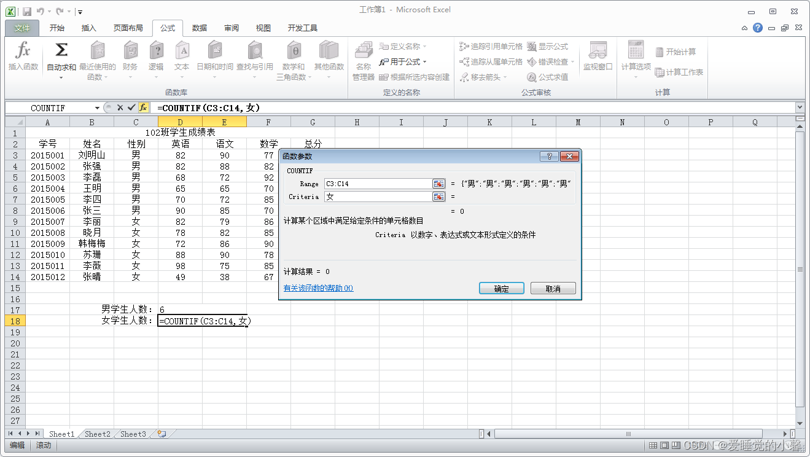Click the Range input field
This screenshot has height=457, width=810.
click(x=378, y=184)
